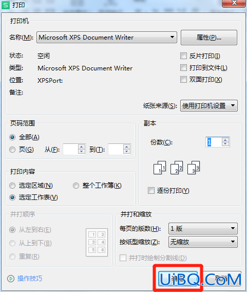Open 每页的版数 pages per sheet dropdown

click(203, 228)
